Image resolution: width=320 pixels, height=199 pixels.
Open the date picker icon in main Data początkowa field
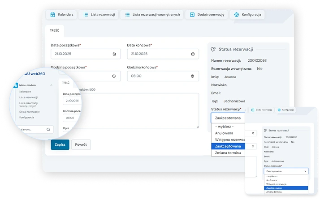114,54
